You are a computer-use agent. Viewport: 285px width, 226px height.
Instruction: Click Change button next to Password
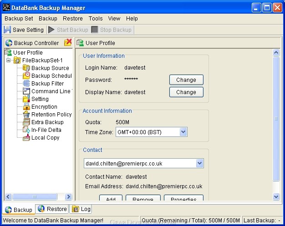pos(186,80)
